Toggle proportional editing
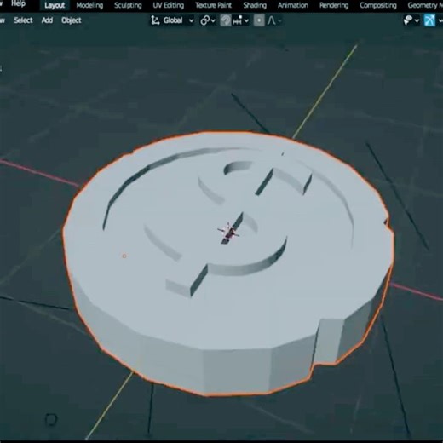 tap(259, 20)
